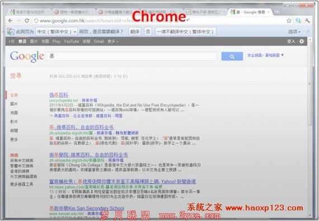This screenshot has height=221, width=319.
Task: Open the translate bar options dropdown
Action: pos(294,32)
